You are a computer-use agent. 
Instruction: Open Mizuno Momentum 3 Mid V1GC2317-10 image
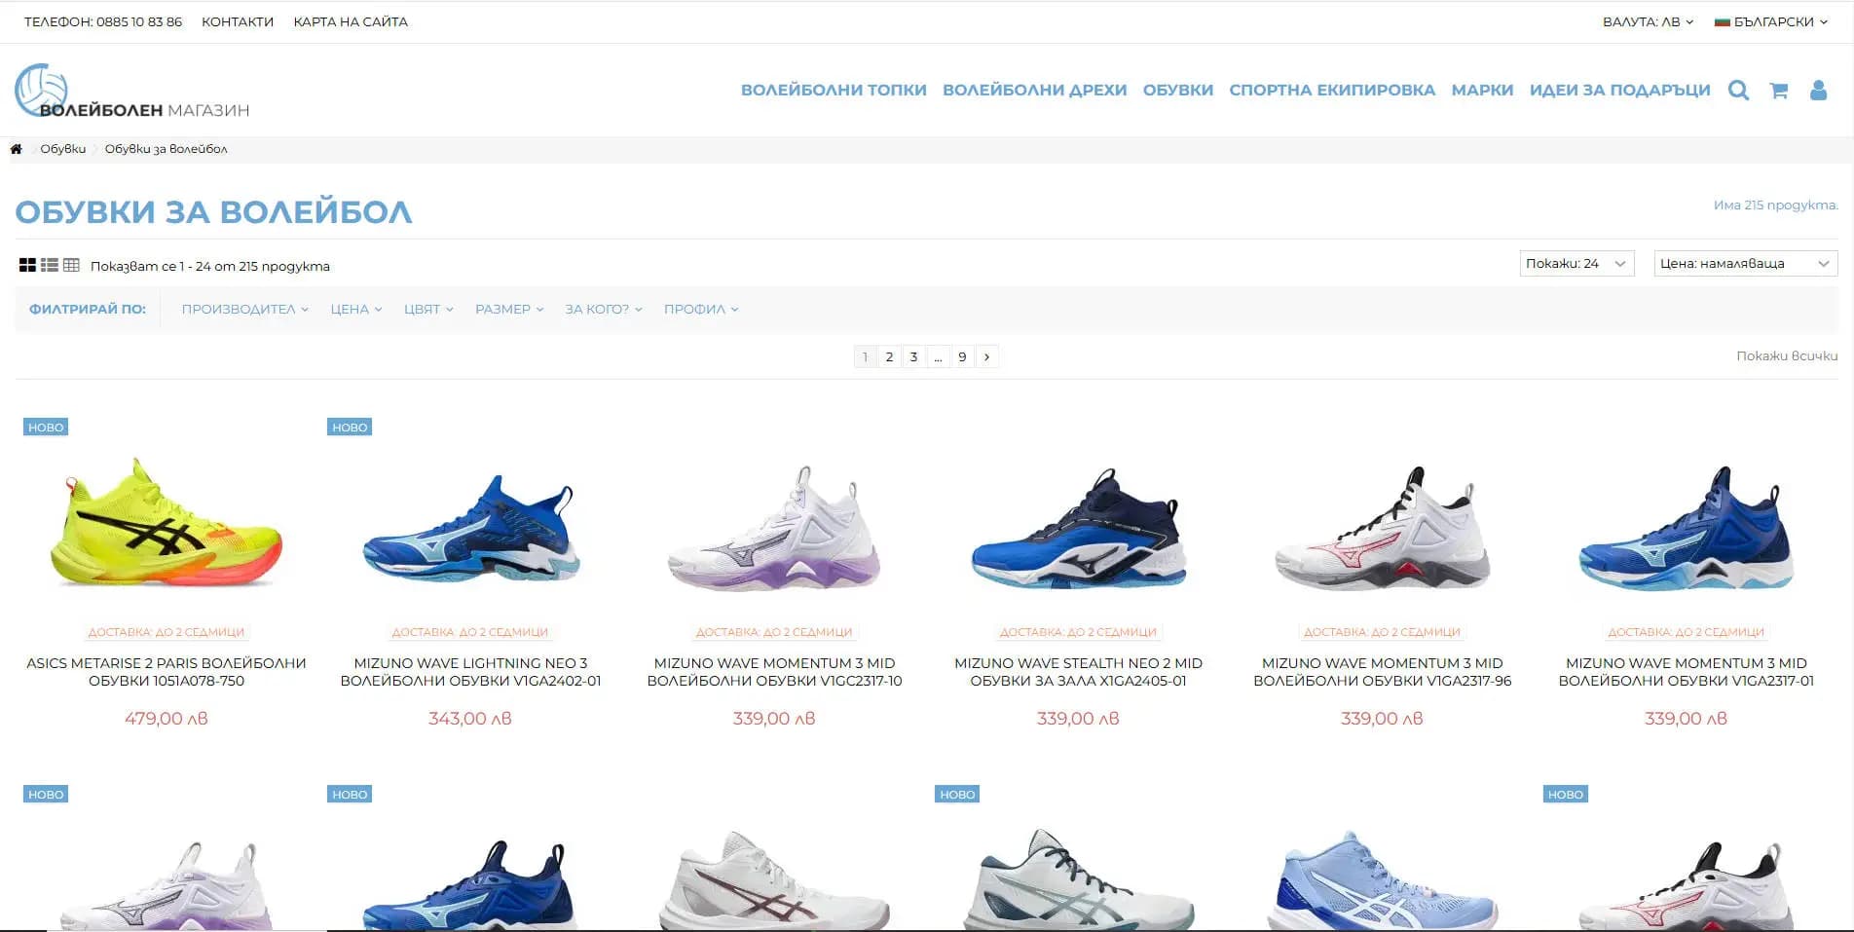pyautogui.click(x=774, y=528)
